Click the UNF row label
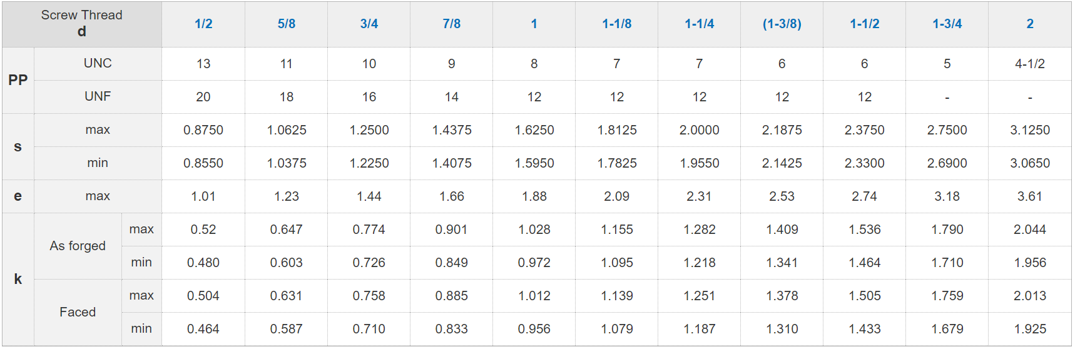This screenshot has height=349, width=1075. pos(98,97)
